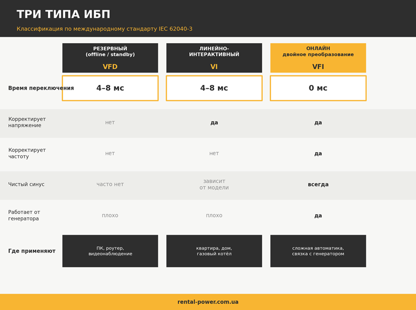Viewport: 416px width, 310px height.
Task: Click the title "ТРИ ТИПА ИБП"
Action: 63,15
